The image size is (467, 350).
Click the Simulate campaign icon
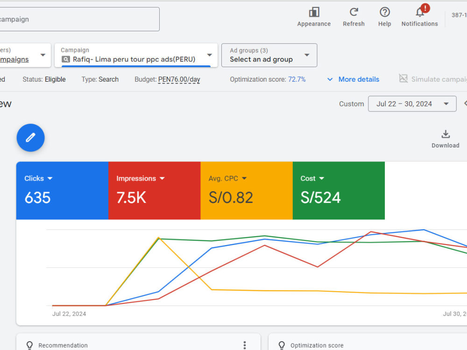403,78
